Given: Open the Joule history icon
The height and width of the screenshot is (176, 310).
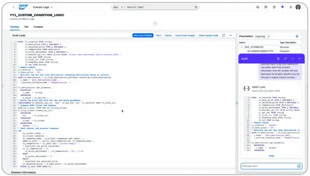Looking at the screenshot, I should [278, 59].
